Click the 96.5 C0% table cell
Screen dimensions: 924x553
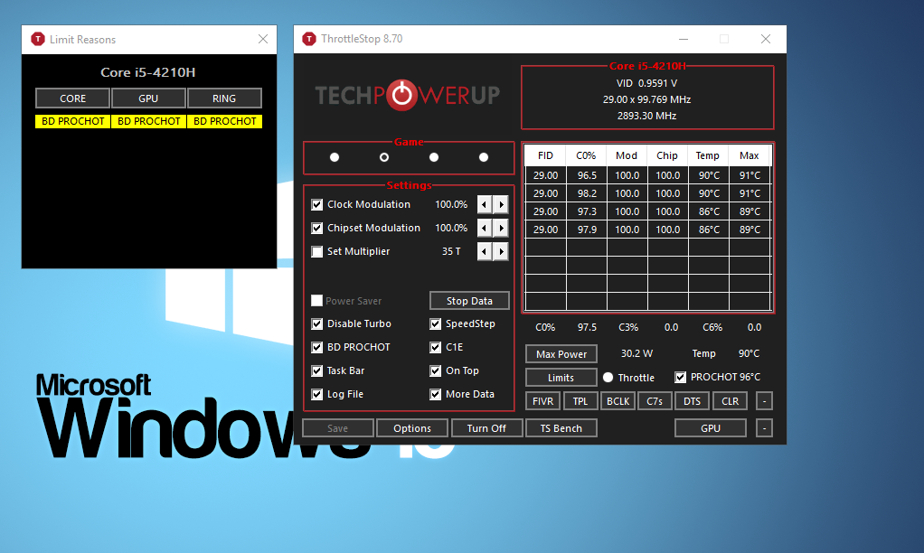[x=587, y=175]
